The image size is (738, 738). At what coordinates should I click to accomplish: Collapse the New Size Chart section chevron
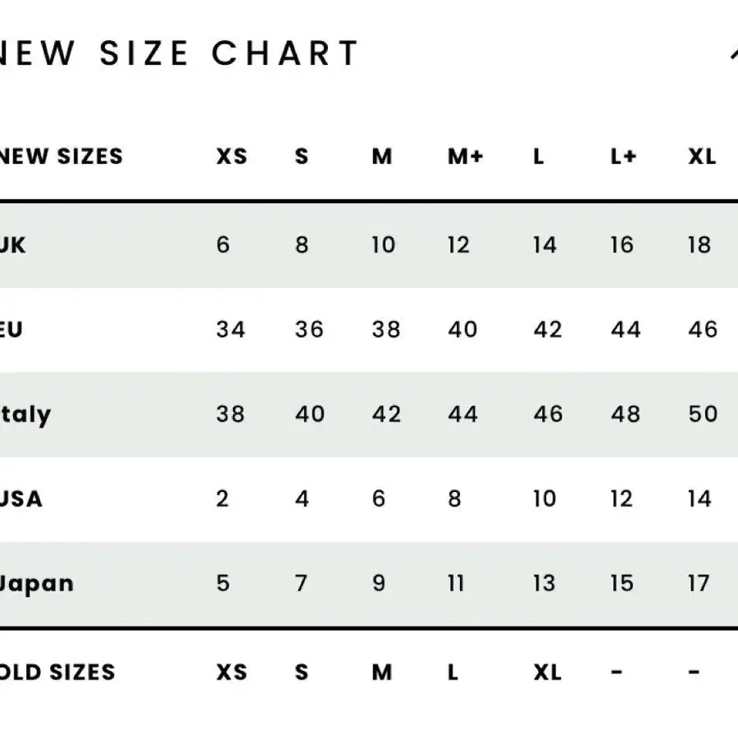pyautogui.click(x=733, y=52)
